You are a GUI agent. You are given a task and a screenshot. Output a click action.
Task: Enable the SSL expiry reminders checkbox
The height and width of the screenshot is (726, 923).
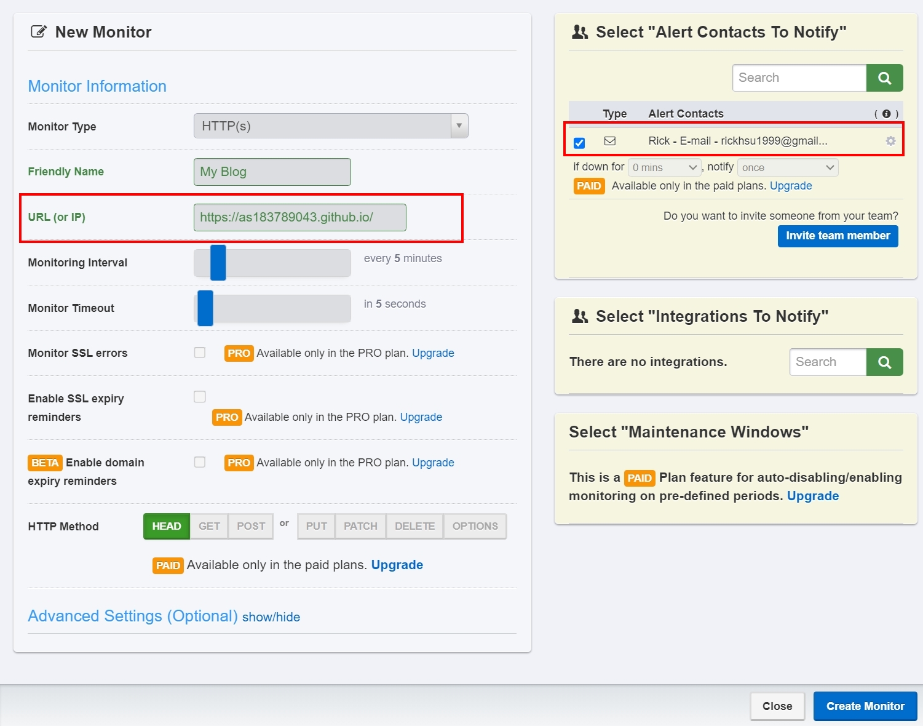pyautogui.click(x=200, y=397)
